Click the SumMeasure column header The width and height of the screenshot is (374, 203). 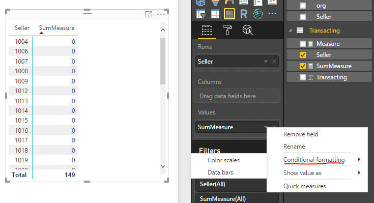pos(57,28)
